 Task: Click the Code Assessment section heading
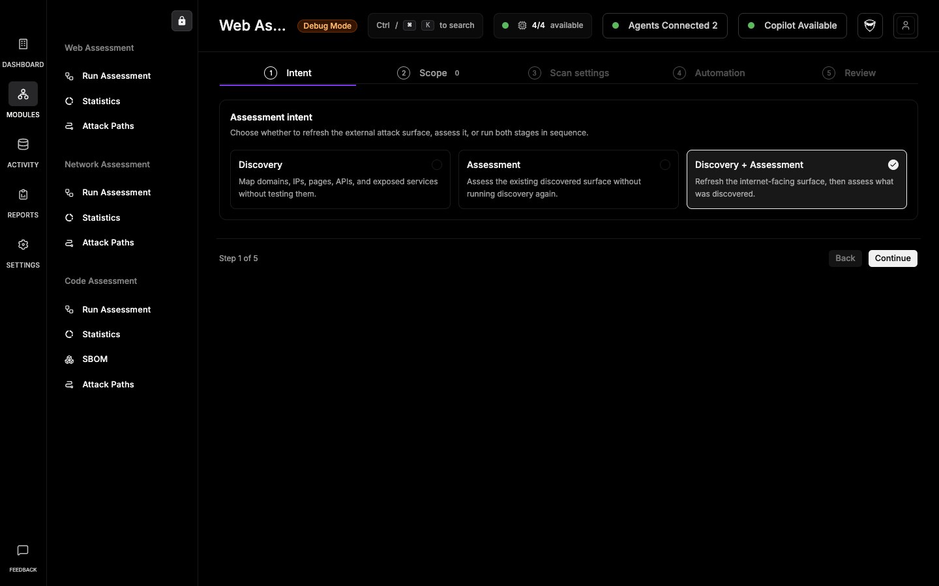tap(100, 281)
